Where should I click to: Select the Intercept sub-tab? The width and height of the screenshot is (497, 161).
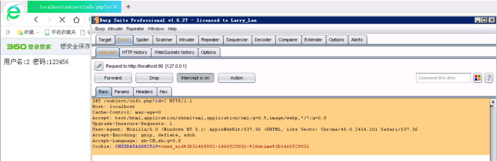coord(107,52)
